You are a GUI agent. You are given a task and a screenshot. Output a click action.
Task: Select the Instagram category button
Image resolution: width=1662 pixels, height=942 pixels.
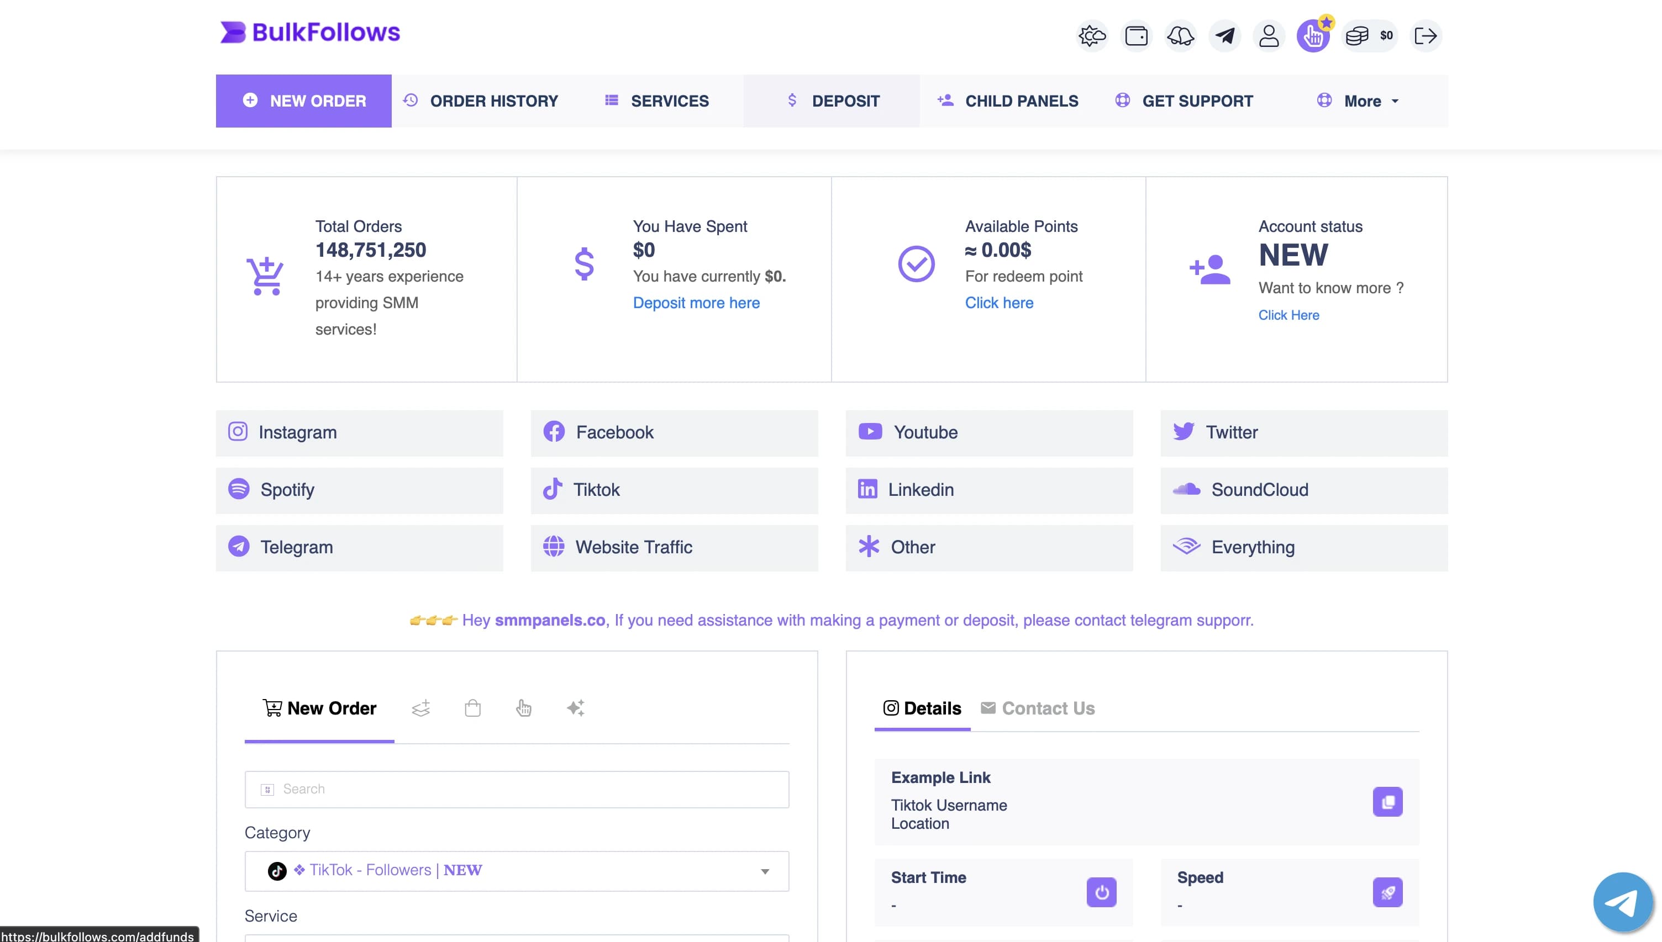point(359,433)
